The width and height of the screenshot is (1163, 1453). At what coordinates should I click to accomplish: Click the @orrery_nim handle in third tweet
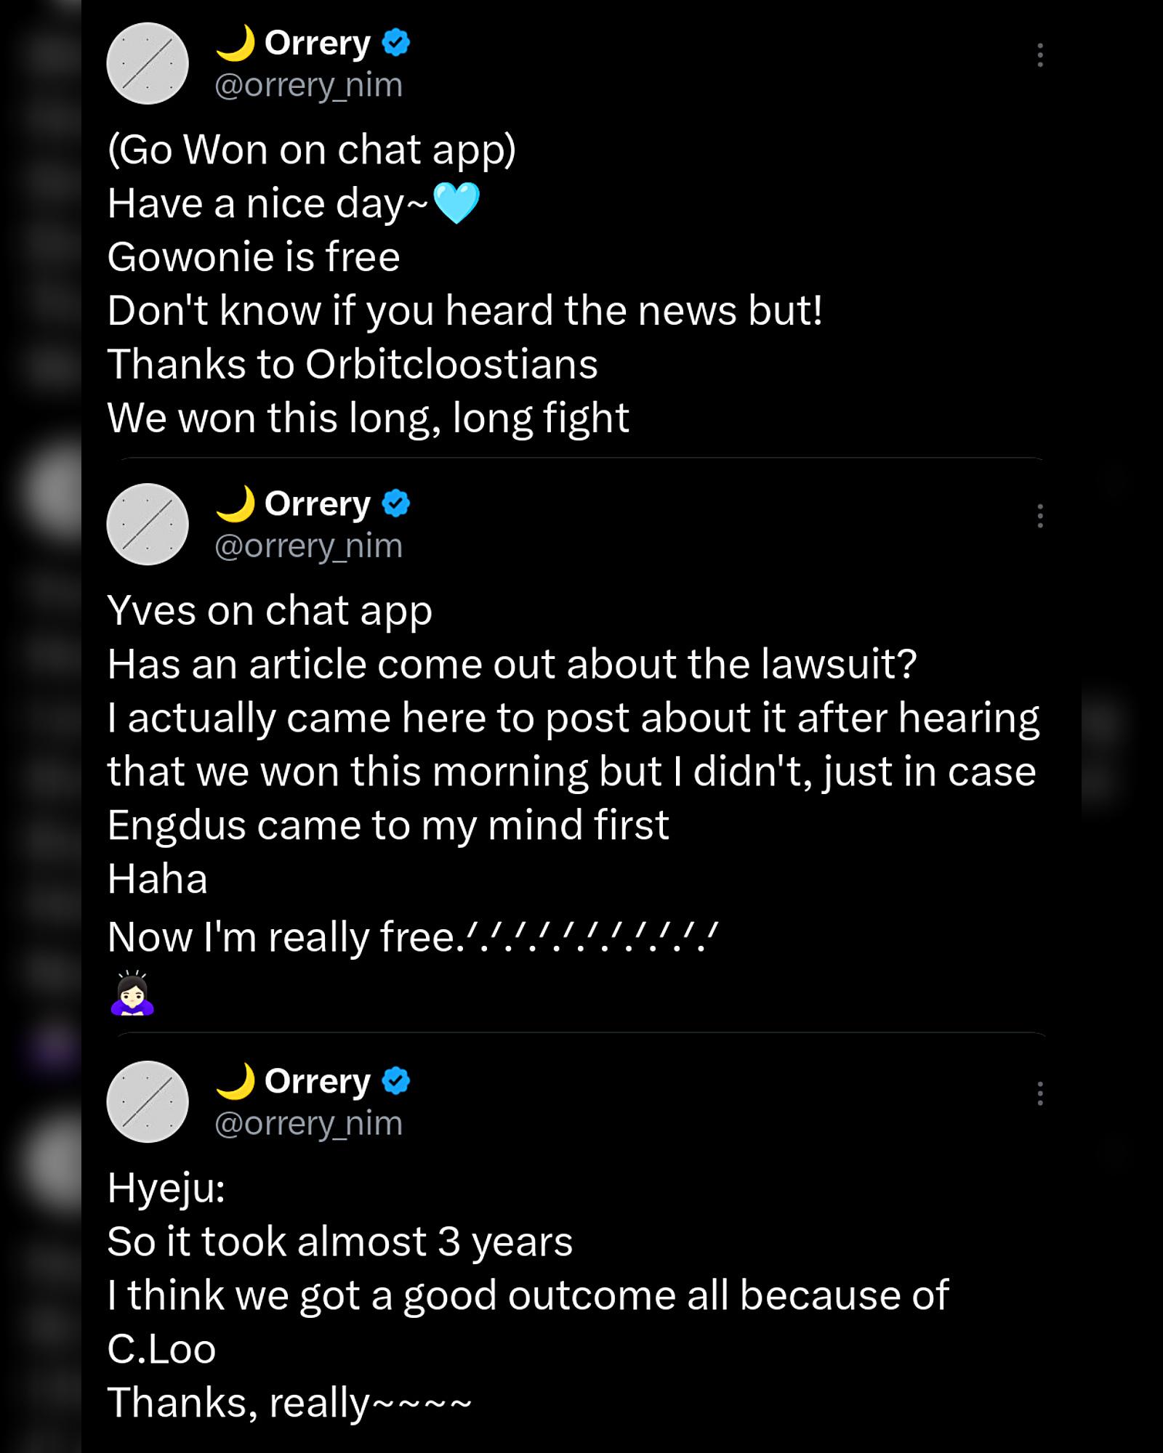pyautogui.click(x=308, y=1124)
